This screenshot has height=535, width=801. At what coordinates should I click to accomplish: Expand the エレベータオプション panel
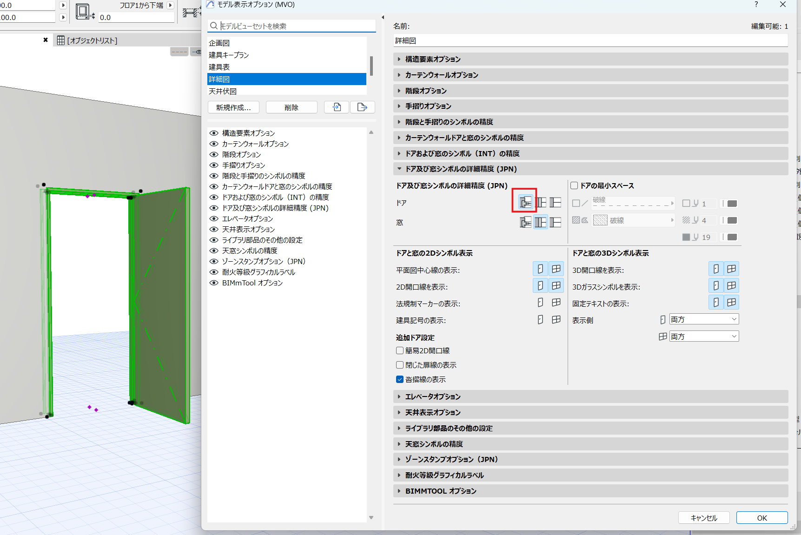(x=590, y=396)
